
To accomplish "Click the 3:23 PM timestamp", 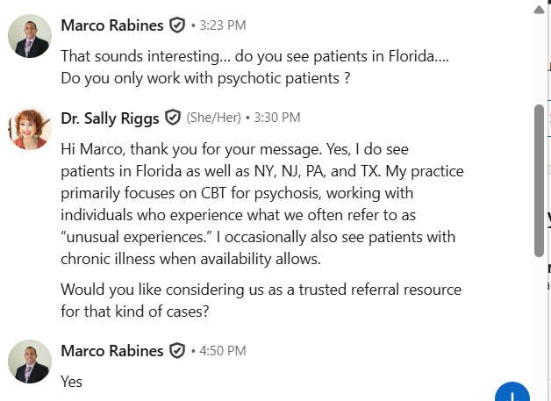I will coord(222,26).
